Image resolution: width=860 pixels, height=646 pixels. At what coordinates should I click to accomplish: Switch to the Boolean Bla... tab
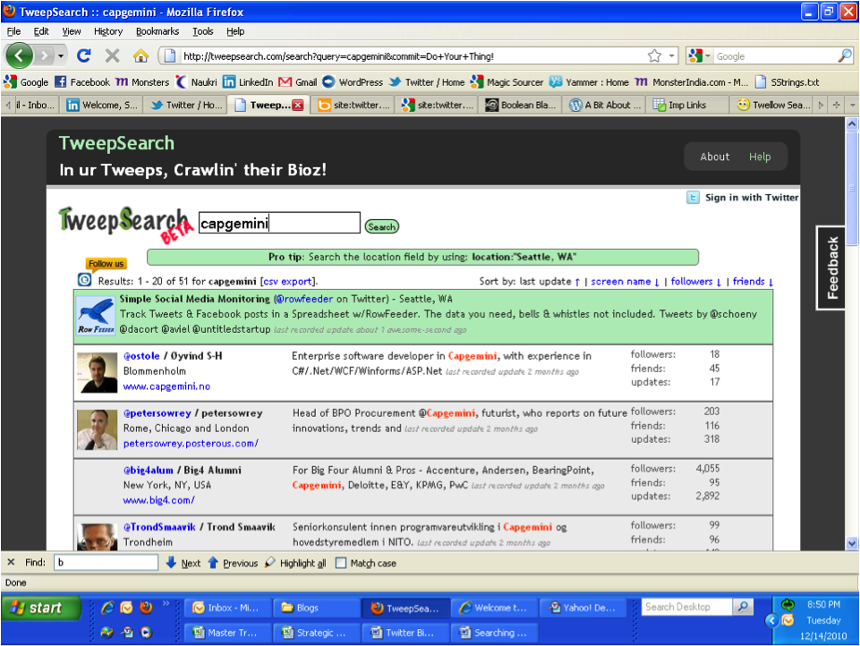coord(521,105)
